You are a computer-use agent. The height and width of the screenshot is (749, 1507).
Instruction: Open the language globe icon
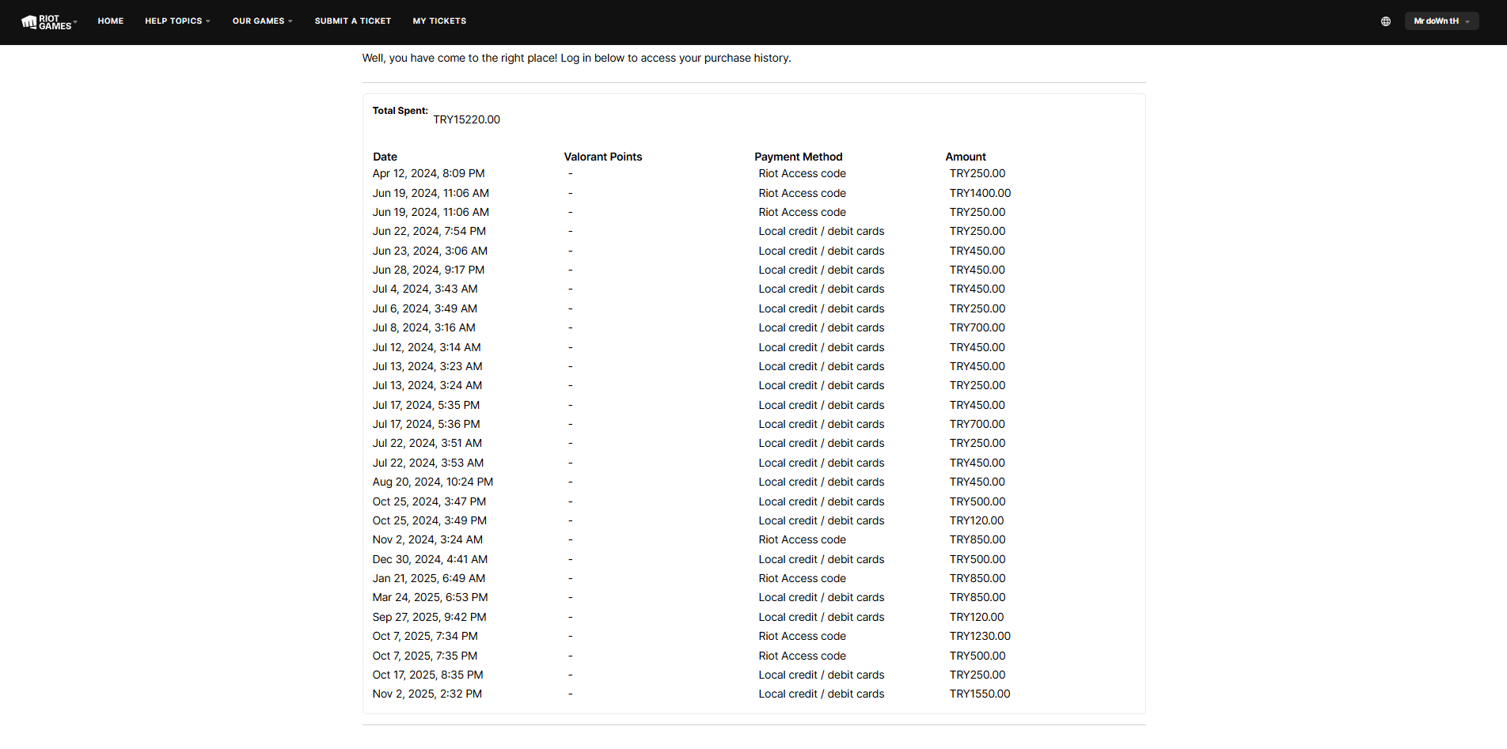(1386, 21)
